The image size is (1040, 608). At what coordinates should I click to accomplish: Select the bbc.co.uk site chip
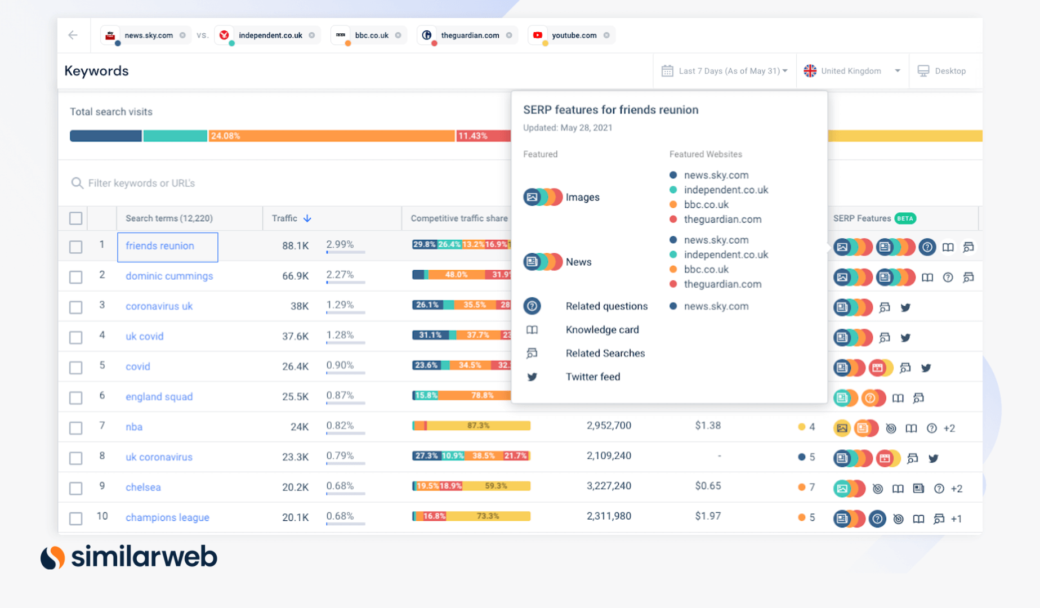pos(368,35)
